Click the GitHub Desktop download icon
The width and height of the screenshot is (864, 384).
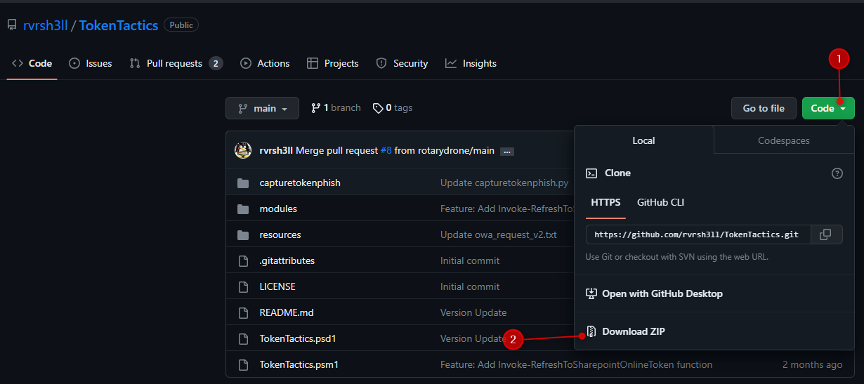tap(591, 293)
